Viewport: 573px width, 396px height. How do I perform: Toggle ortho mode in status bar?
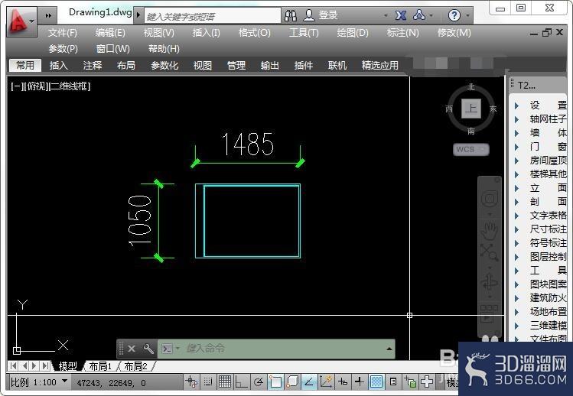coord(241,382)
